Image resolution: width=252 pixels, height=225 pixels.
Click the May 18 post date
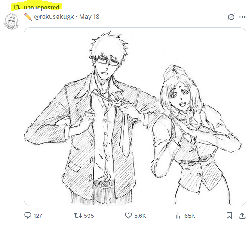point(89,17)
